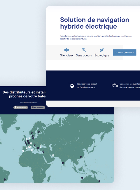Open the white pin at the Strait of Gibraltar
Screen dimensions: 140x190
pos(23,151)
